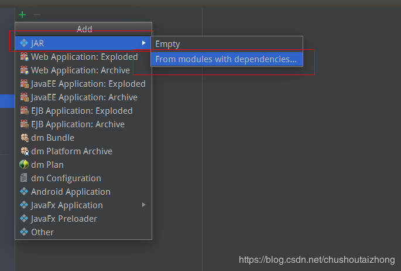Click the EJB Application: Archive icon
The height and width of the screenshot is (271, 401).
pyautogui.click(x=24, y=124)
